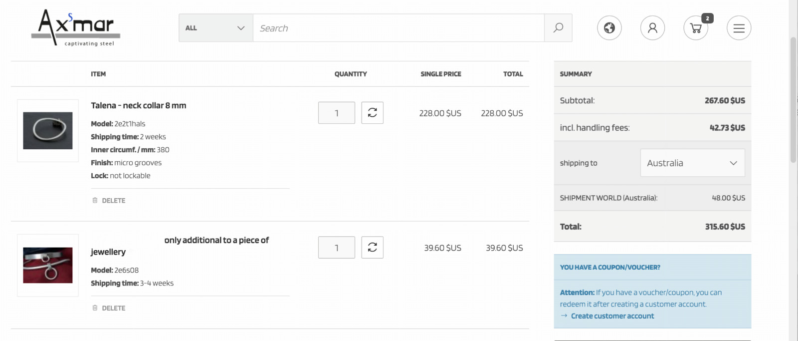Open the globe language selector
The image size is (798, 341).
point(609,28)
